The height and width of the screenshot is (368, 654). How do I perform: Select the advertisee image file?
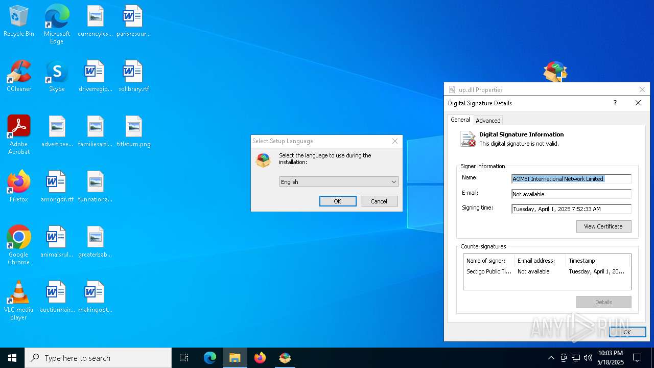57,132
